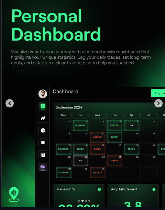Open the open-book journal sidebar icon
165x210 pixels.
(x=43, y=143)
